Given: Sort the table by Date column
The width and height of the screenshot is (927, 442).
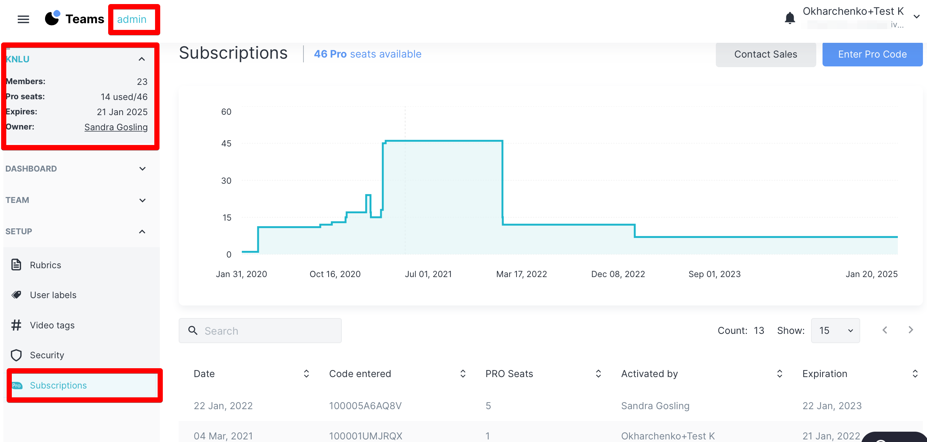Looking at the screenshot, I should (x=306, y=373).
